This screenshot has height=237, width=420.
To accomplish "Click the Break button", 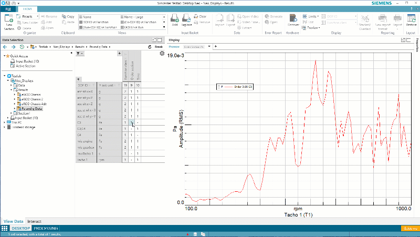I will (159, 47).
